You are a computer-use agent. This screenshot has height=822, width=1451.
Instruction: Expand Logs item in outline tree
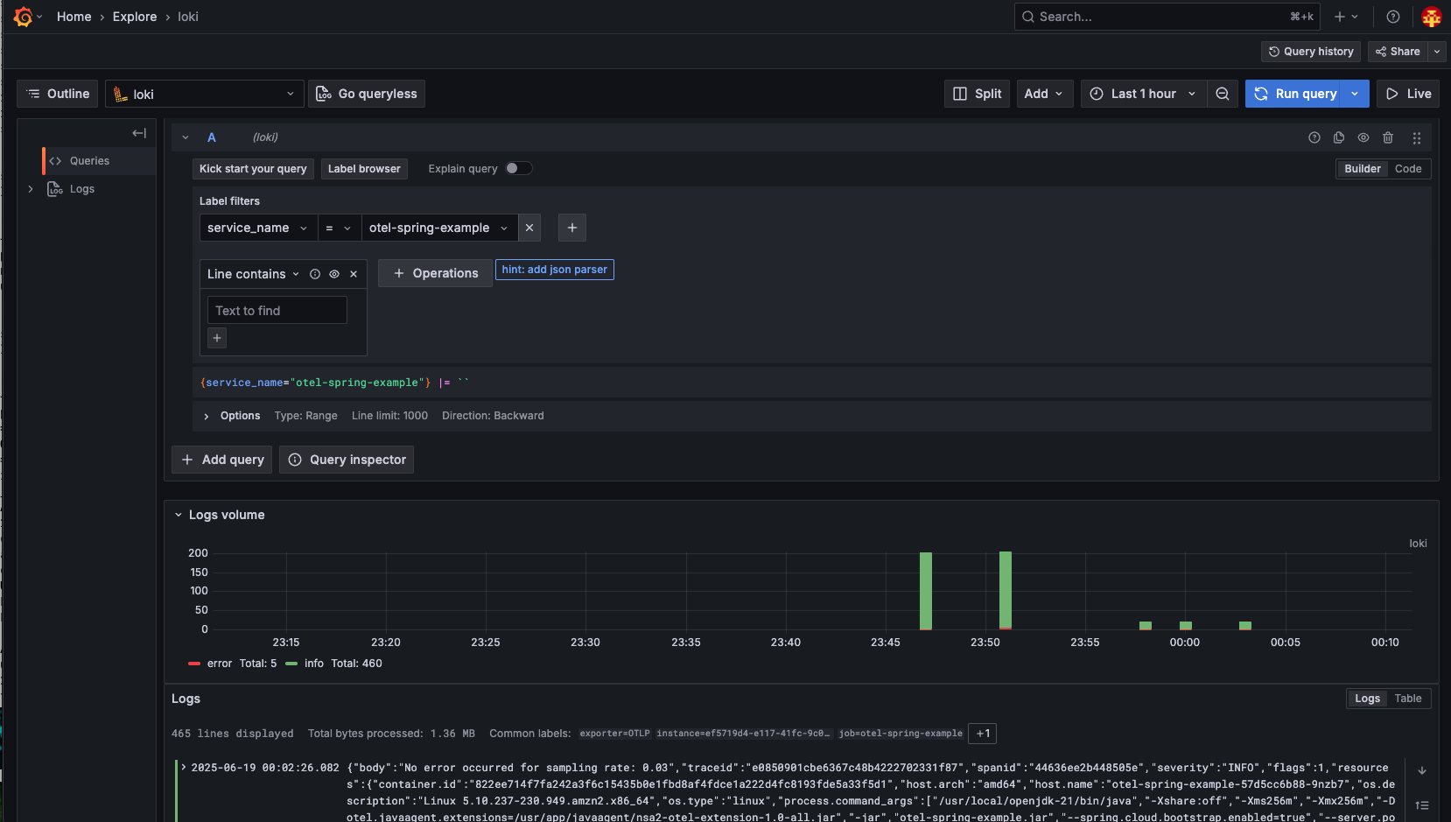click(x=31, y=189)
